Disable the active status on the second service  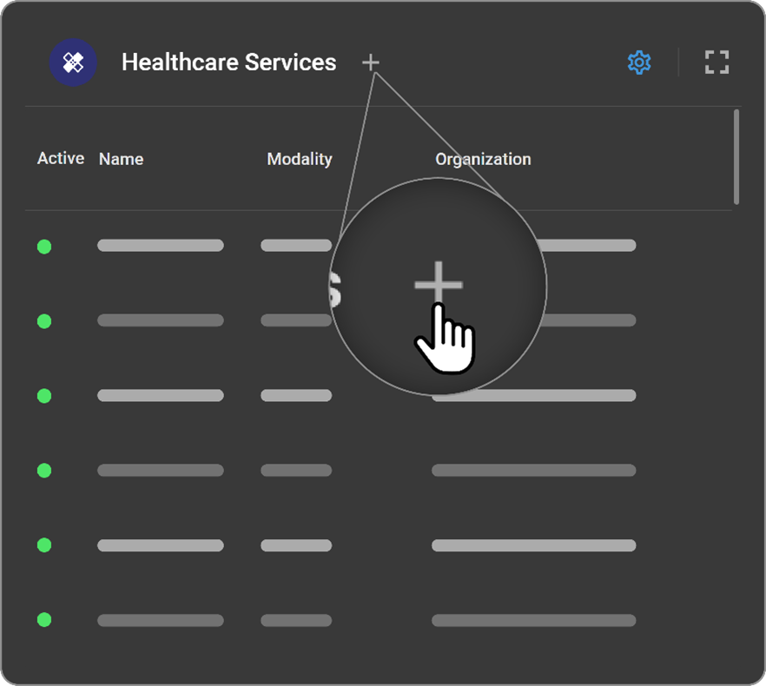pyautogui.click(x=43, y=321)
